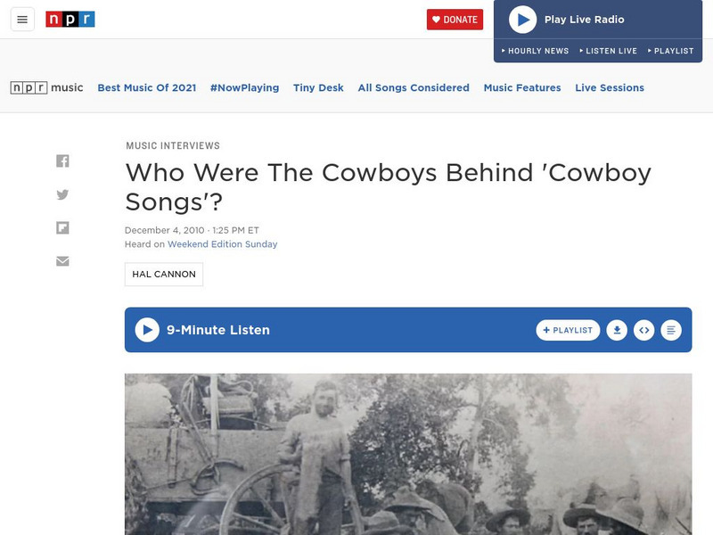Go to All Songs Considered
The image size is (713, 535).
click(414, 88)
